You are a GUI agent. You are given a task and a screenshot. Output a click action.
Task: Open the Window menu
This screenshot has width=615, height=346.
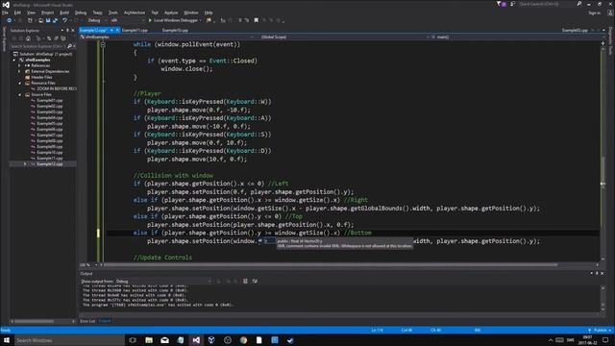coord(191,12)
